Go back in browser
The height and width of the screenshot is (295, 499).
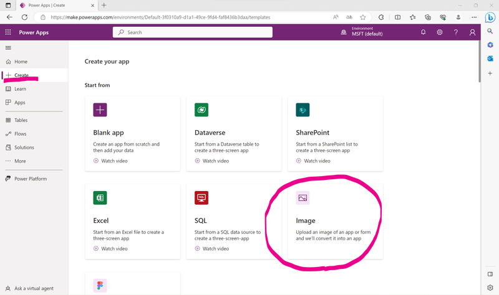(x=9, y=17)
